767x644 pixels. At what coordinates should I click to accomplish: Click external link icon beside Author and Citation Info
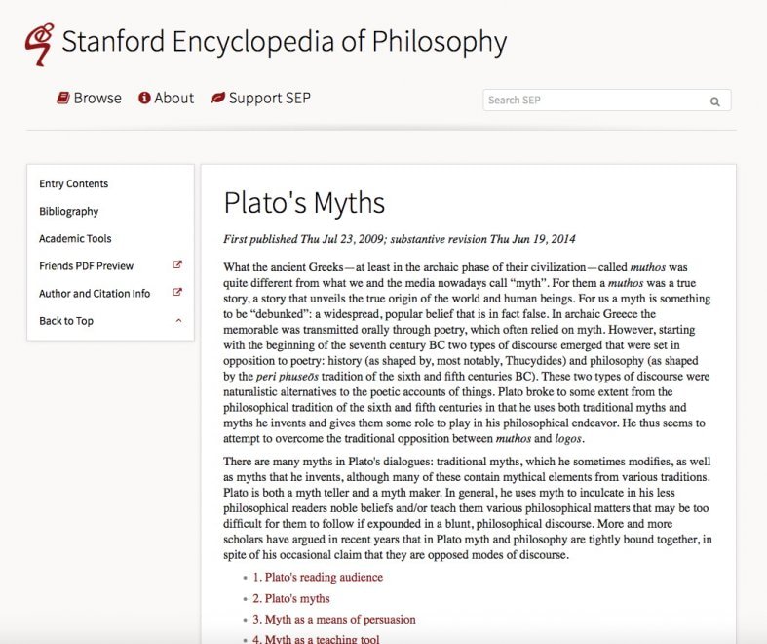(177, 293)
